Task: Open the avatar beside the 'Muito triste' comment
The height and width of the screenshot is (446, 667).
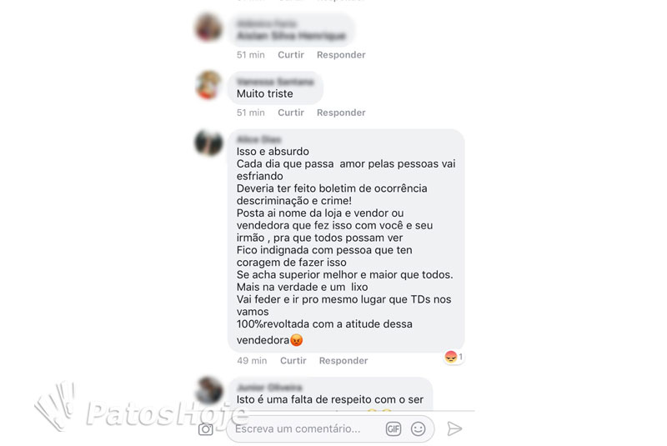Action: [x=208, y=85]
